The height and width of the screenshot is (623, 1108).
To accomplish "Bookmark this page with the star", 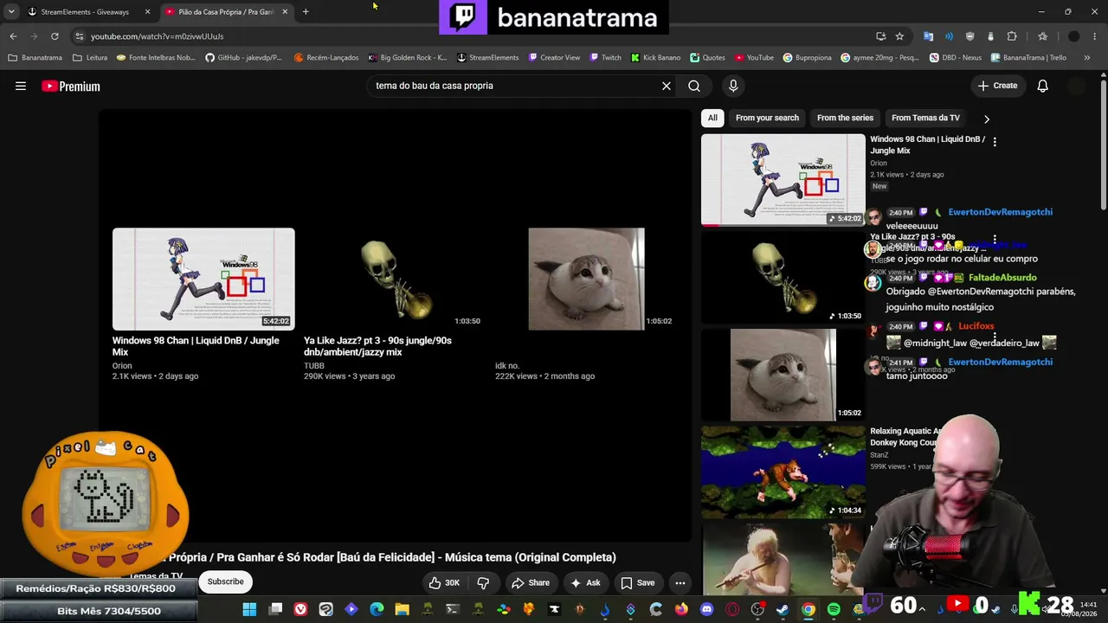I will tap(899, 36).
